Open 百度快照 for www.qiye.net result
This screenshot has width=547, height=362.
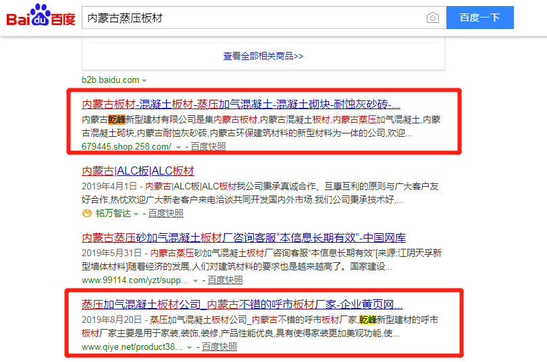pos(219,347)
